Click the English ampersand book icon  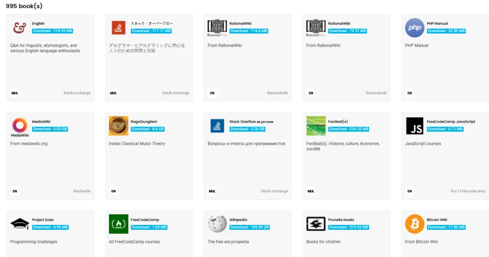[x=20, y=28]
